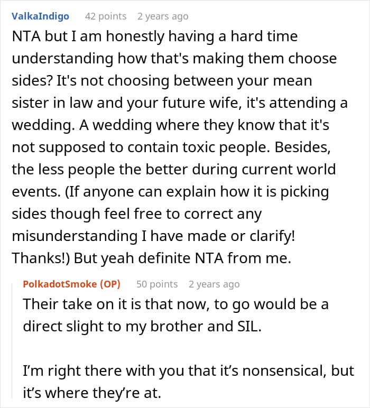Click OP's reply line 'Their take on it'
Image resolution: width=370 pixels, height=408 pixels.
click(175, 304)
